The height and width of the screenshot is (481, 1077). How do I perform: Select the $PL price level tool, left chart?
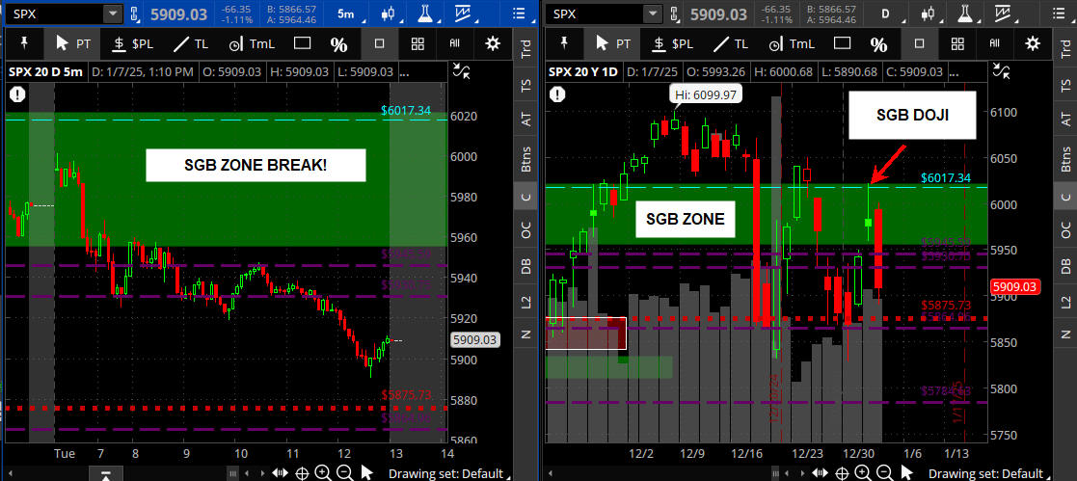[x=133, y=44]
